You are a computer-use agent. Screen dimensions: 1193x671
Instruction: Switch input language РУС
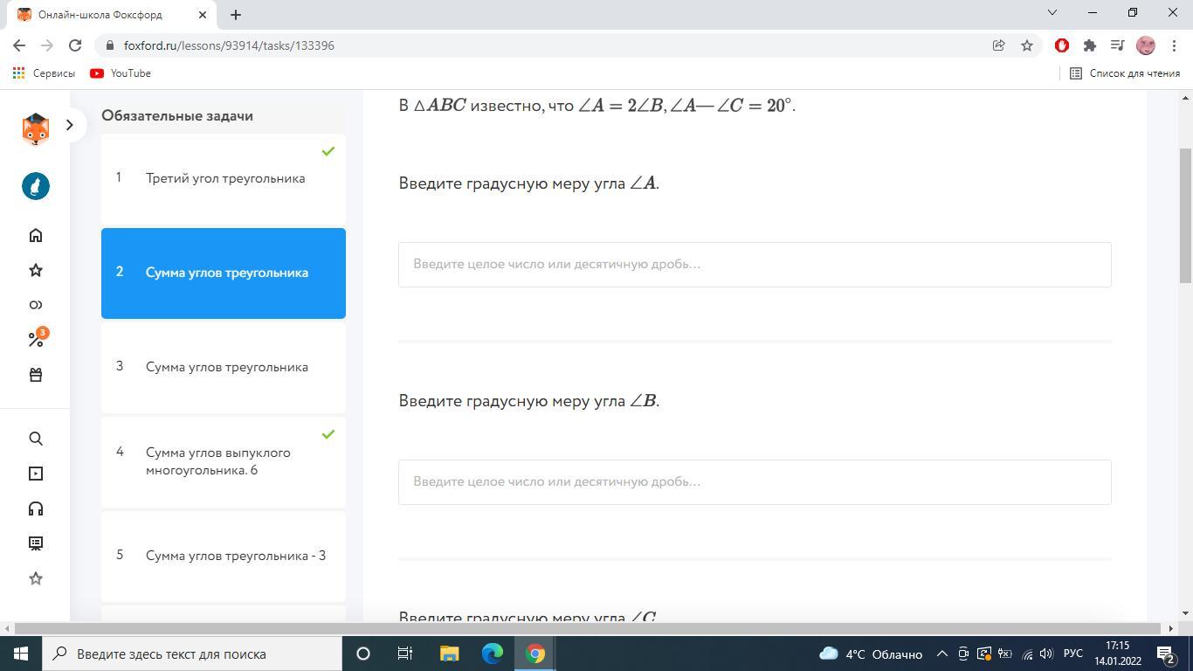[x=1073, y=654]
